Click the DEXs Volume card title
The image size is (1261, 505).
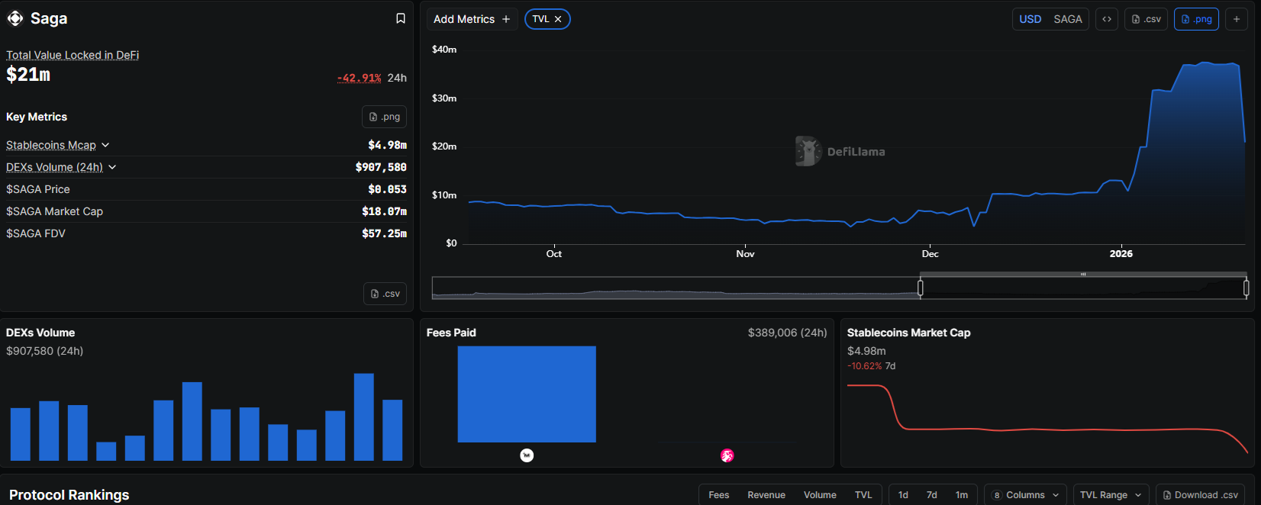tap(40, 333)
